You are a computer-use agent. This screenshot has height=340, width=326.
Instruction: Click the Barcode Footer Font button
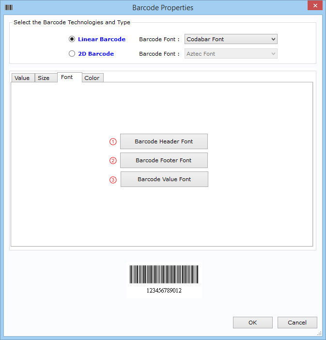coord(164,160)
